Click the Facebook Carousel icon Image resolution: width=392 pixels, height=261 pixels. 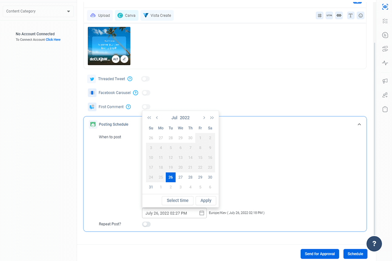click(92, 93)
